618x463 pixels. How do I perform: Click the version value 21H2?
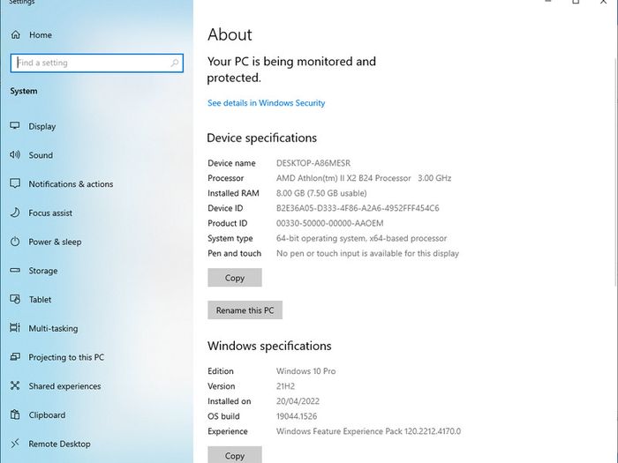click(286, 386)
